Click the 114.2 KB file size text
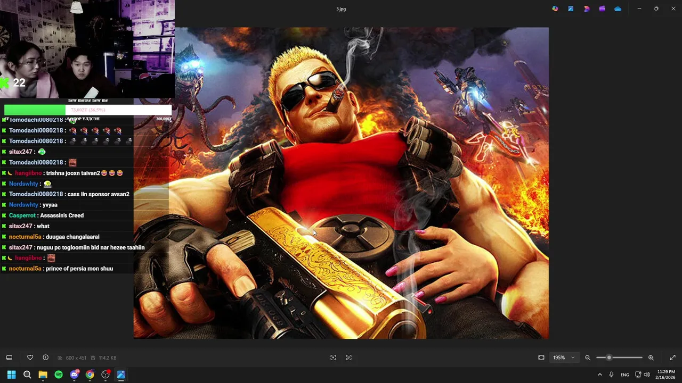682x383 pixels. [107, 358]
